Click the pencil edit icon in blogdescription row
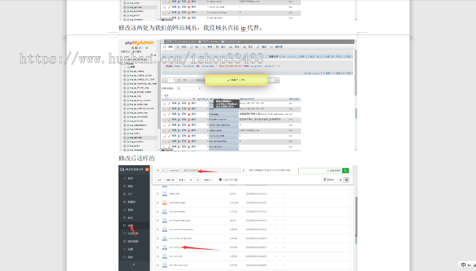This screenshot has width=476, height=271. pos(169,120)
